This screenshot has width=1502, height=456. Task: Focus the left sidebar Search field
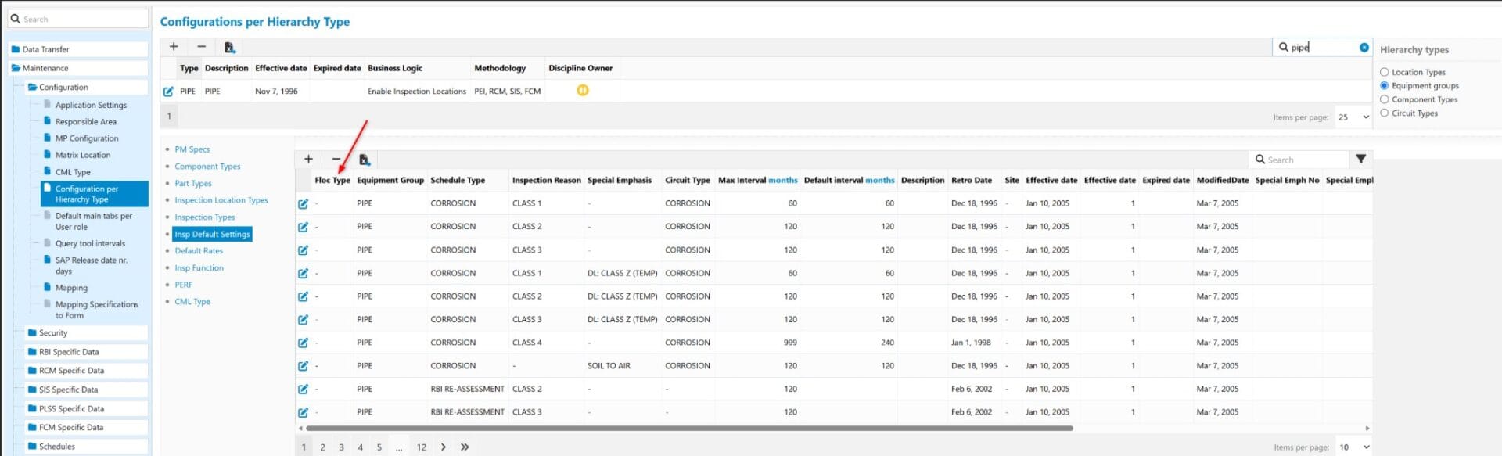tap(78, 19)
